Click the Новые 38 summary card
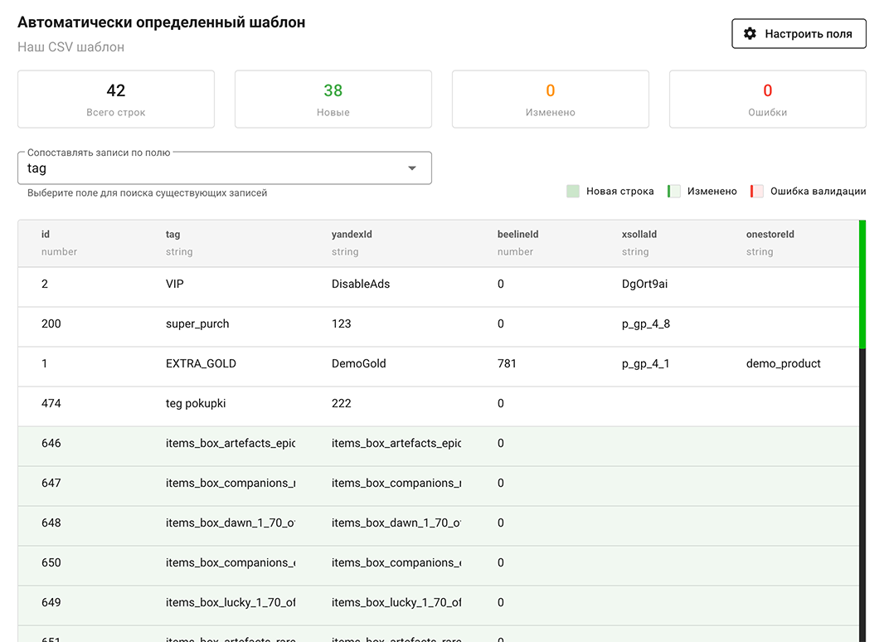 [x=333, y=100]
